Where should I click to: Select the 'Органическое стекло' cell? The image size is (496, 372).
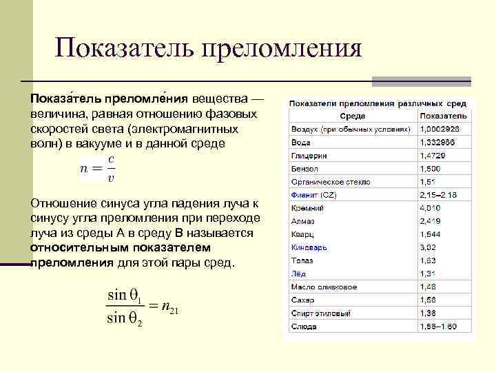point(353,182)
